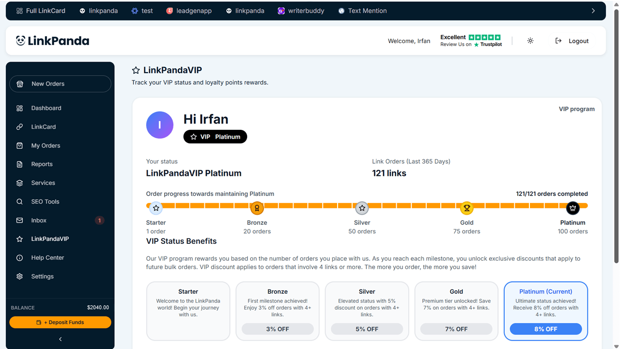Screen dimensions: 620x349
Task: Click the 3% OFF button on Bronze card
Action: click(278, 329)
